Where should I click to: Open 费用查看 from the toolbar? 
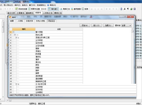tap(76, 9)
